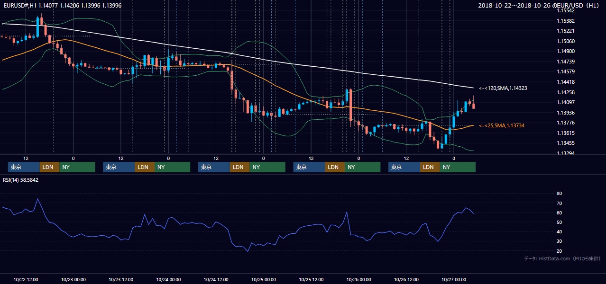
Task: Select time axis label 10/26 00:00
Action: pyautogui.click(x=358, y=279)
